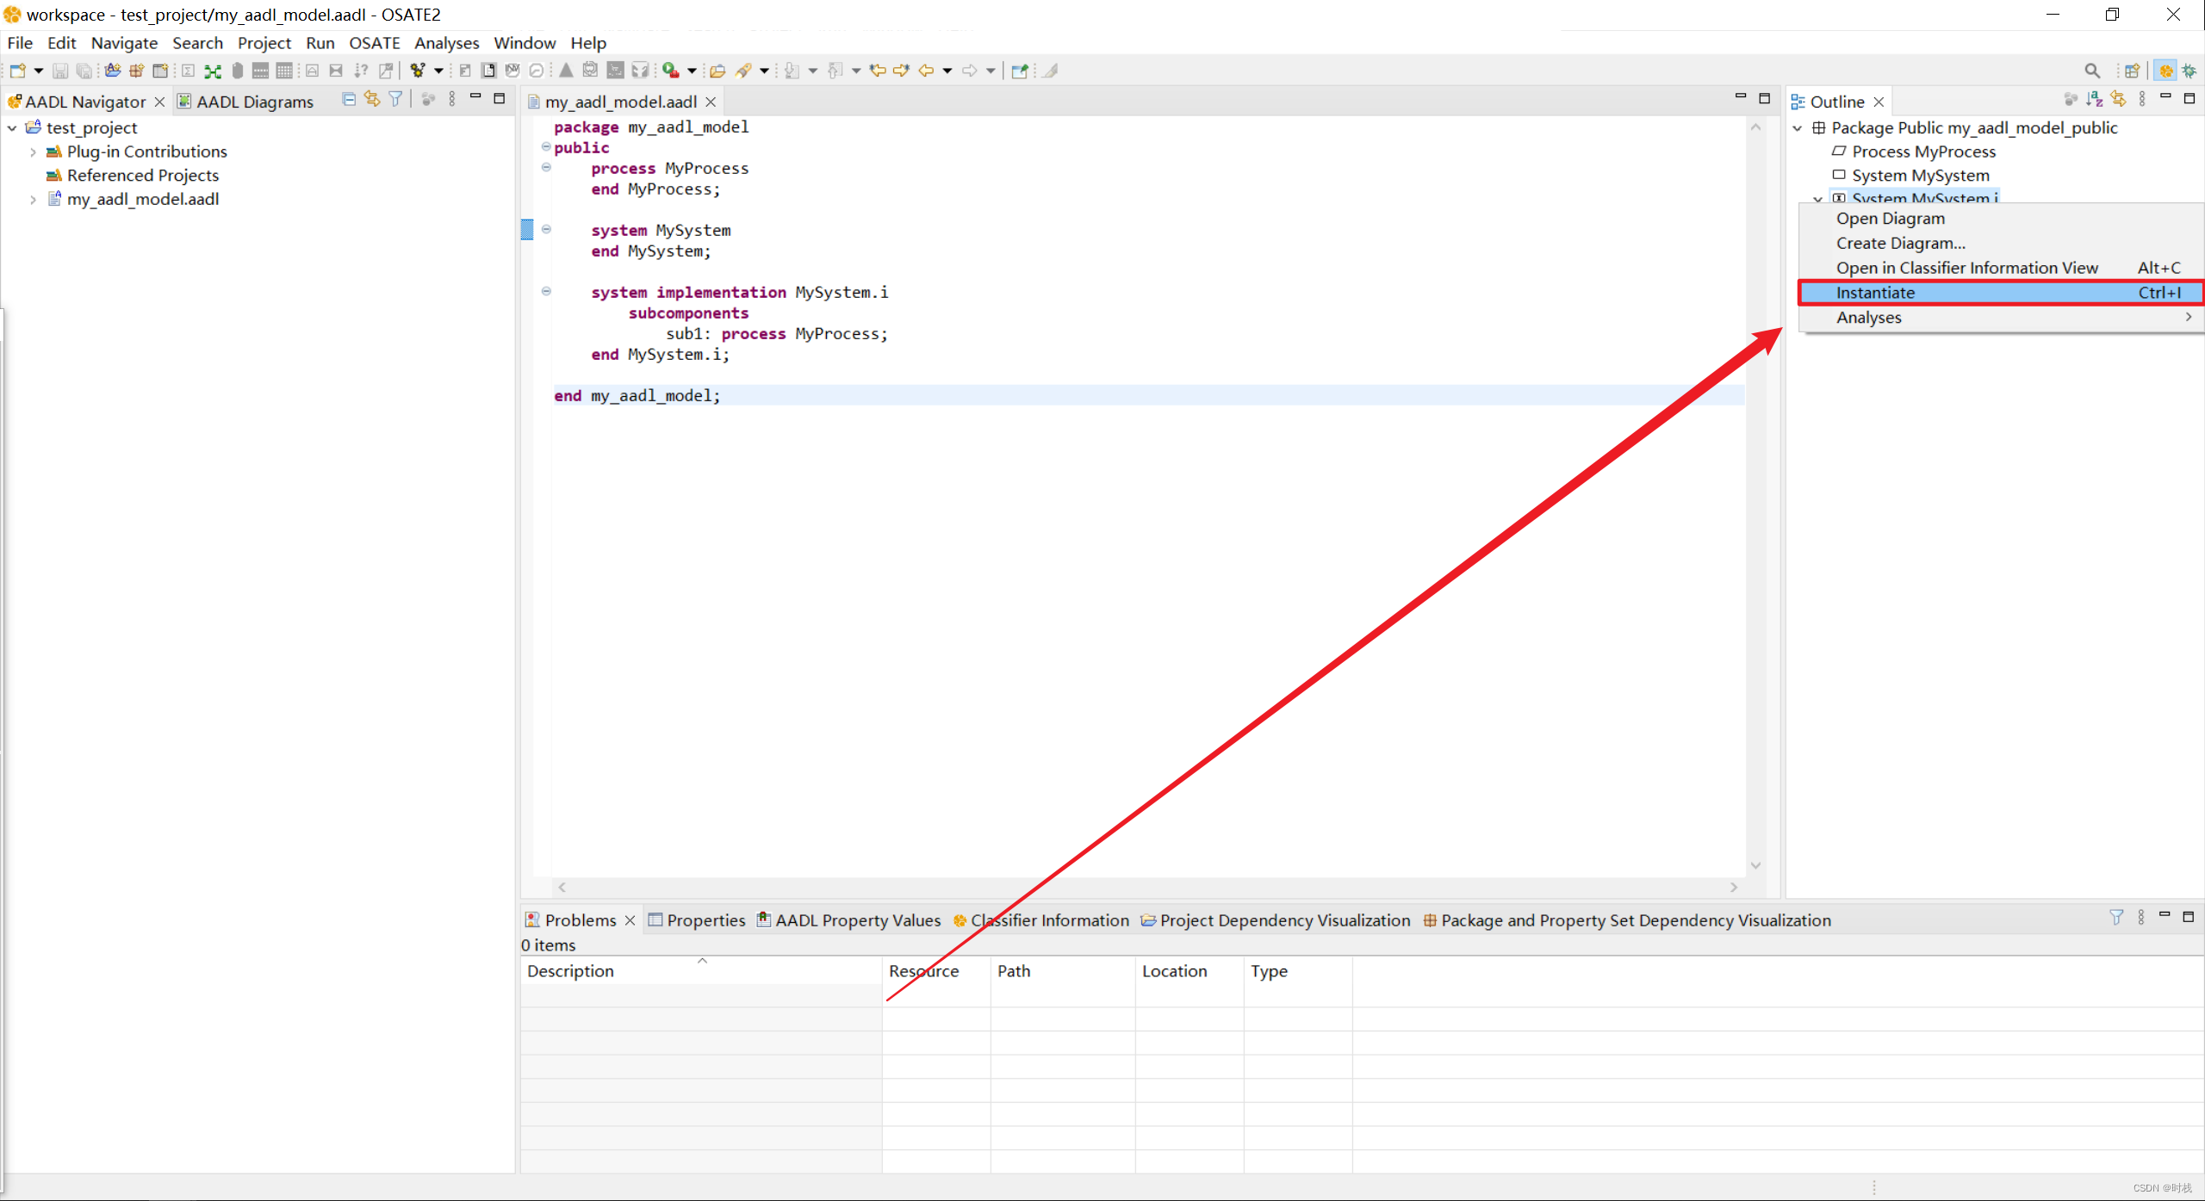Click the filter funnel in AADL Navigator

click(x=395, y=100)
